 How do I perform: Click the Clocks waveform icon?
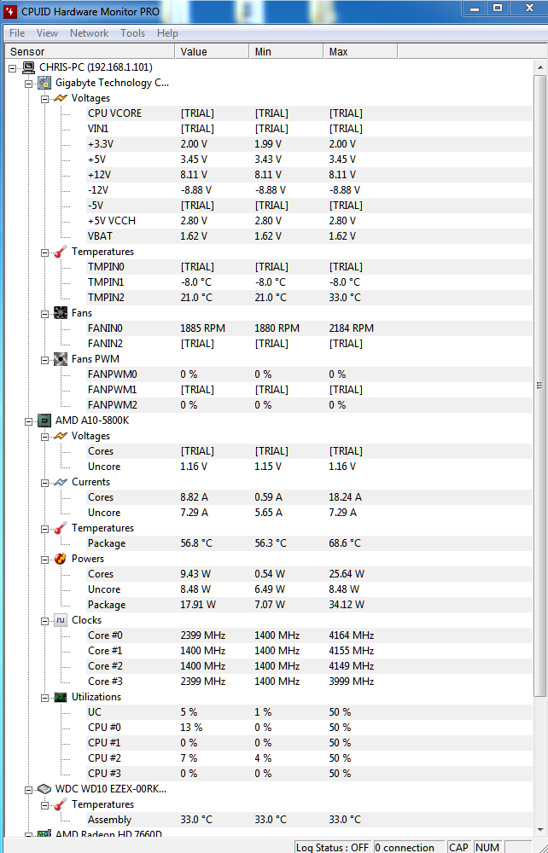click(61, 620)
